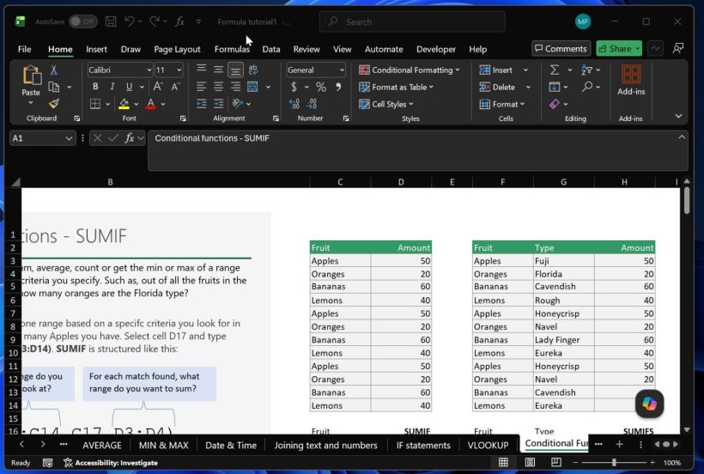Click Increase Font Size icon
Viewport: 704px width, 474px height.
158,87
